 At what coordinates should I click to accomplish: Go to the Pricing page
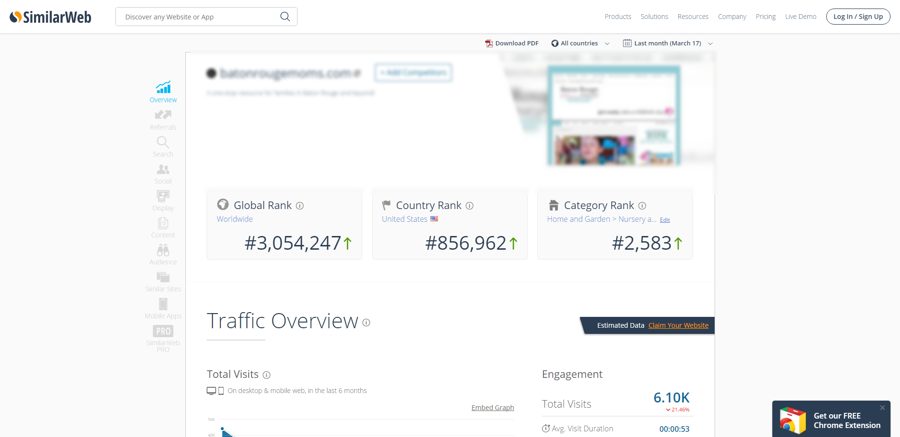766,17
